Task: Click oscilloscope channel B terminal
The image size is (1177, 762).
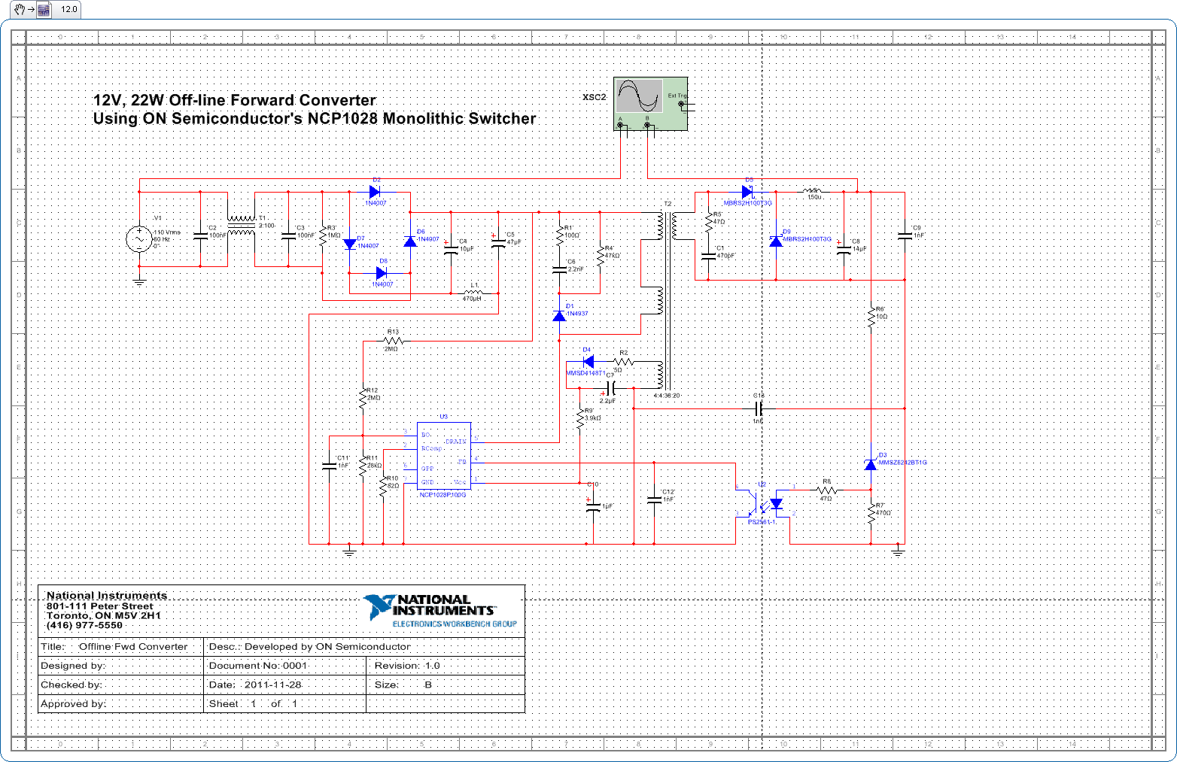Action: point(647,126)
